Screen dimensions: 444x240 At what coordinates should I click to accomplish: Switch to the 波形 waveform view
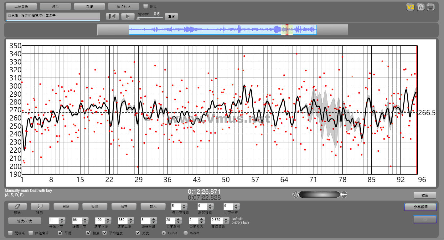pyautogui.click(x=55, y=7)
